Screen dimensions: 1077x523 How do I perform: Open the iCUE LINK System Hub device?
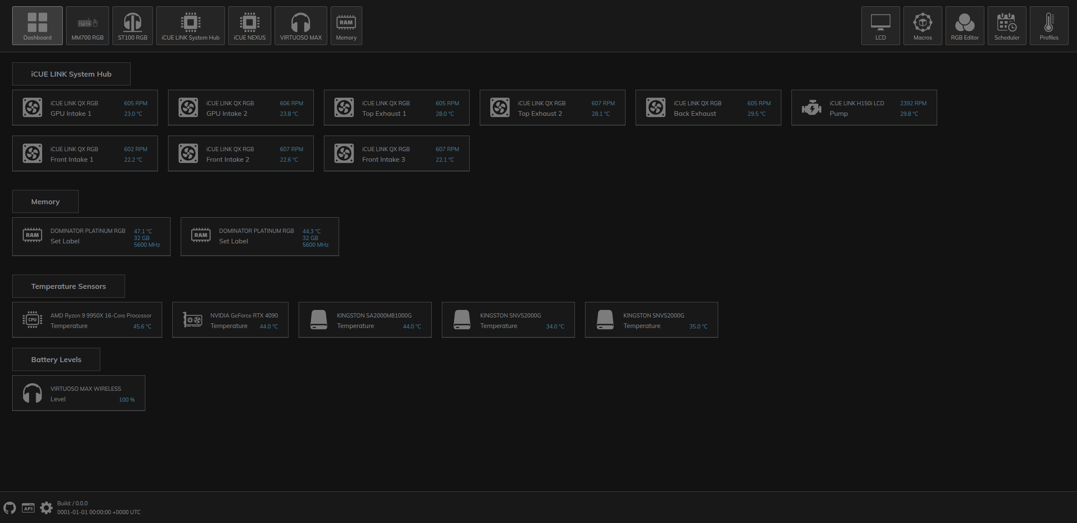[190, 26]
